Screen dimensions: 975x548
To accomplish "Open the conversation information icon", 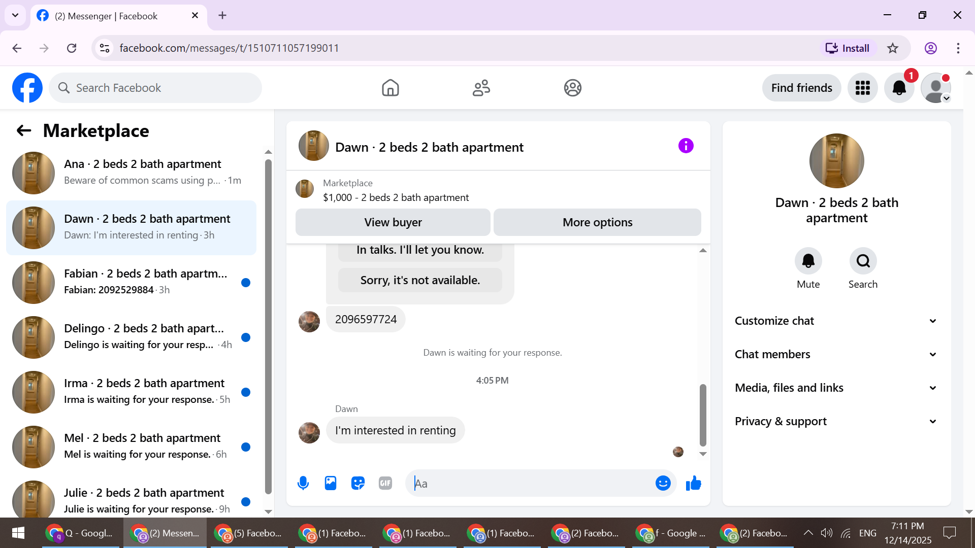I will pyautogui.click(x=686, y=146).
